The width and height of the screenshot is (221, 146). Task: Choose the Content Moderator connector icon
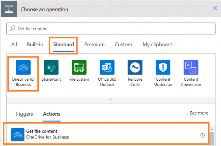(x=163, y=67)
